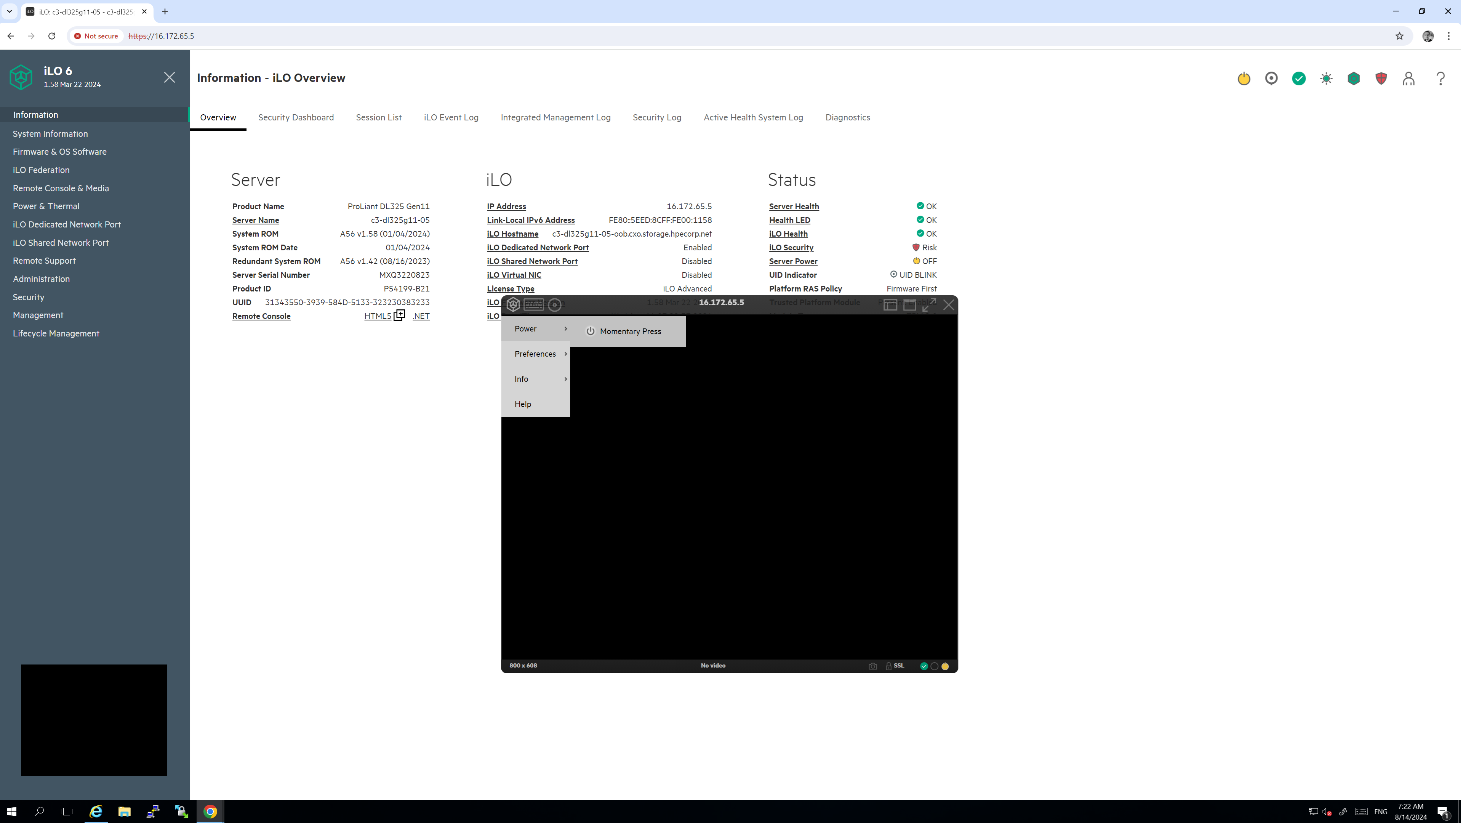Click the browser address bar URL
1463x823 pixels.
(x=161, y=36)
